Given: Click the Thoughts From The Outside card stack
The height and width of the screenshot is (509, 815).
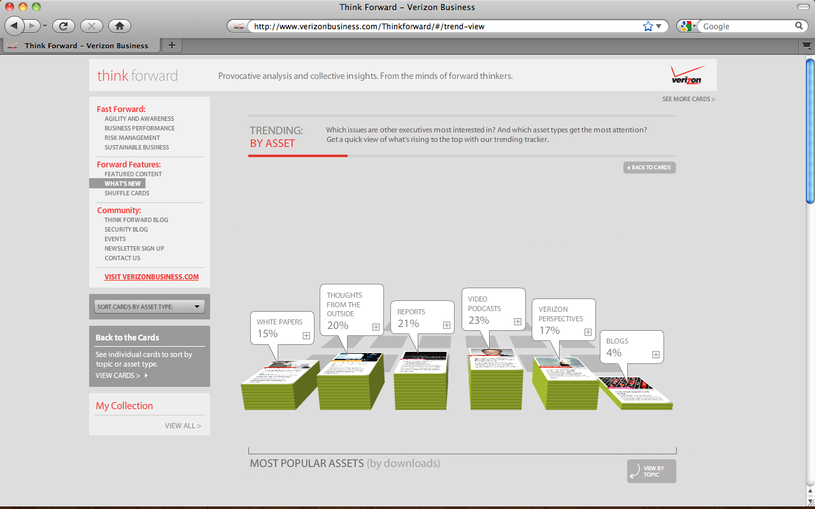Looking at the screenshot, I should [x=351, y=381].
